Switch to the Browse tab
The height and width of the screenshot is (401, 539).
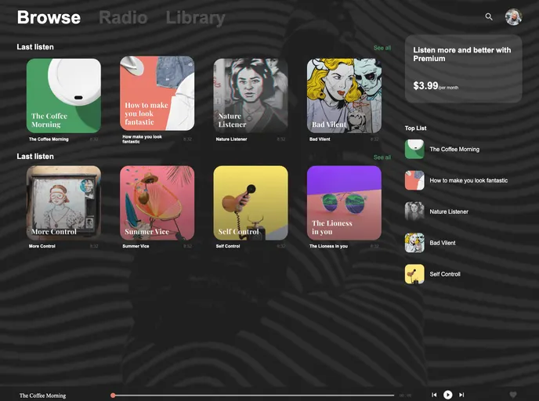click(49, 17)
